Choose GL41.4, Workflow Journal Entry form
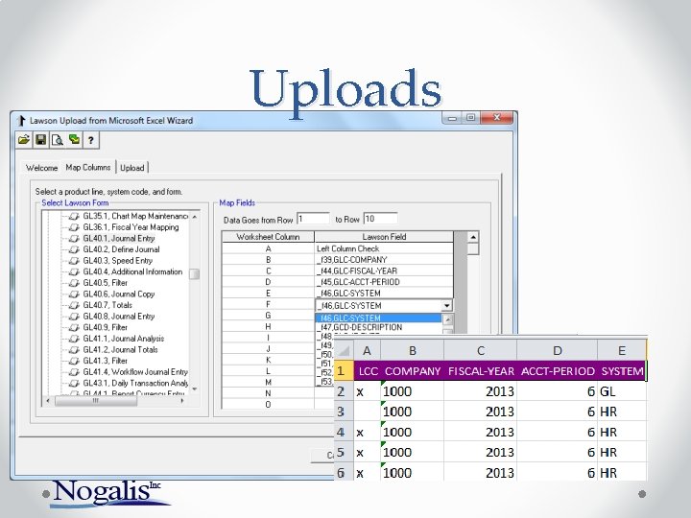 pos(135,372)
